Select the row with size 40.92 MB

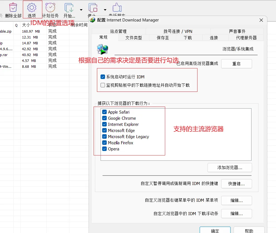pos(44,55)
